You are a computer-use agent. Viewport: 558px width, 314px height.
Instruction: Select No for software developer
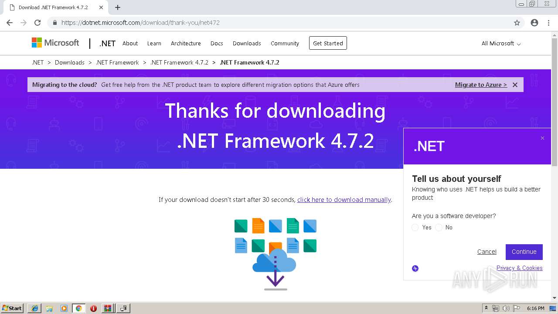439,227
